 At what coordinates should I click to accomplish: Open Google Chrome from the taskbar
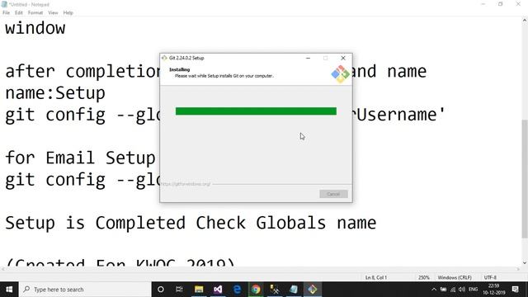pyautogui.click(x=256, y=290)
